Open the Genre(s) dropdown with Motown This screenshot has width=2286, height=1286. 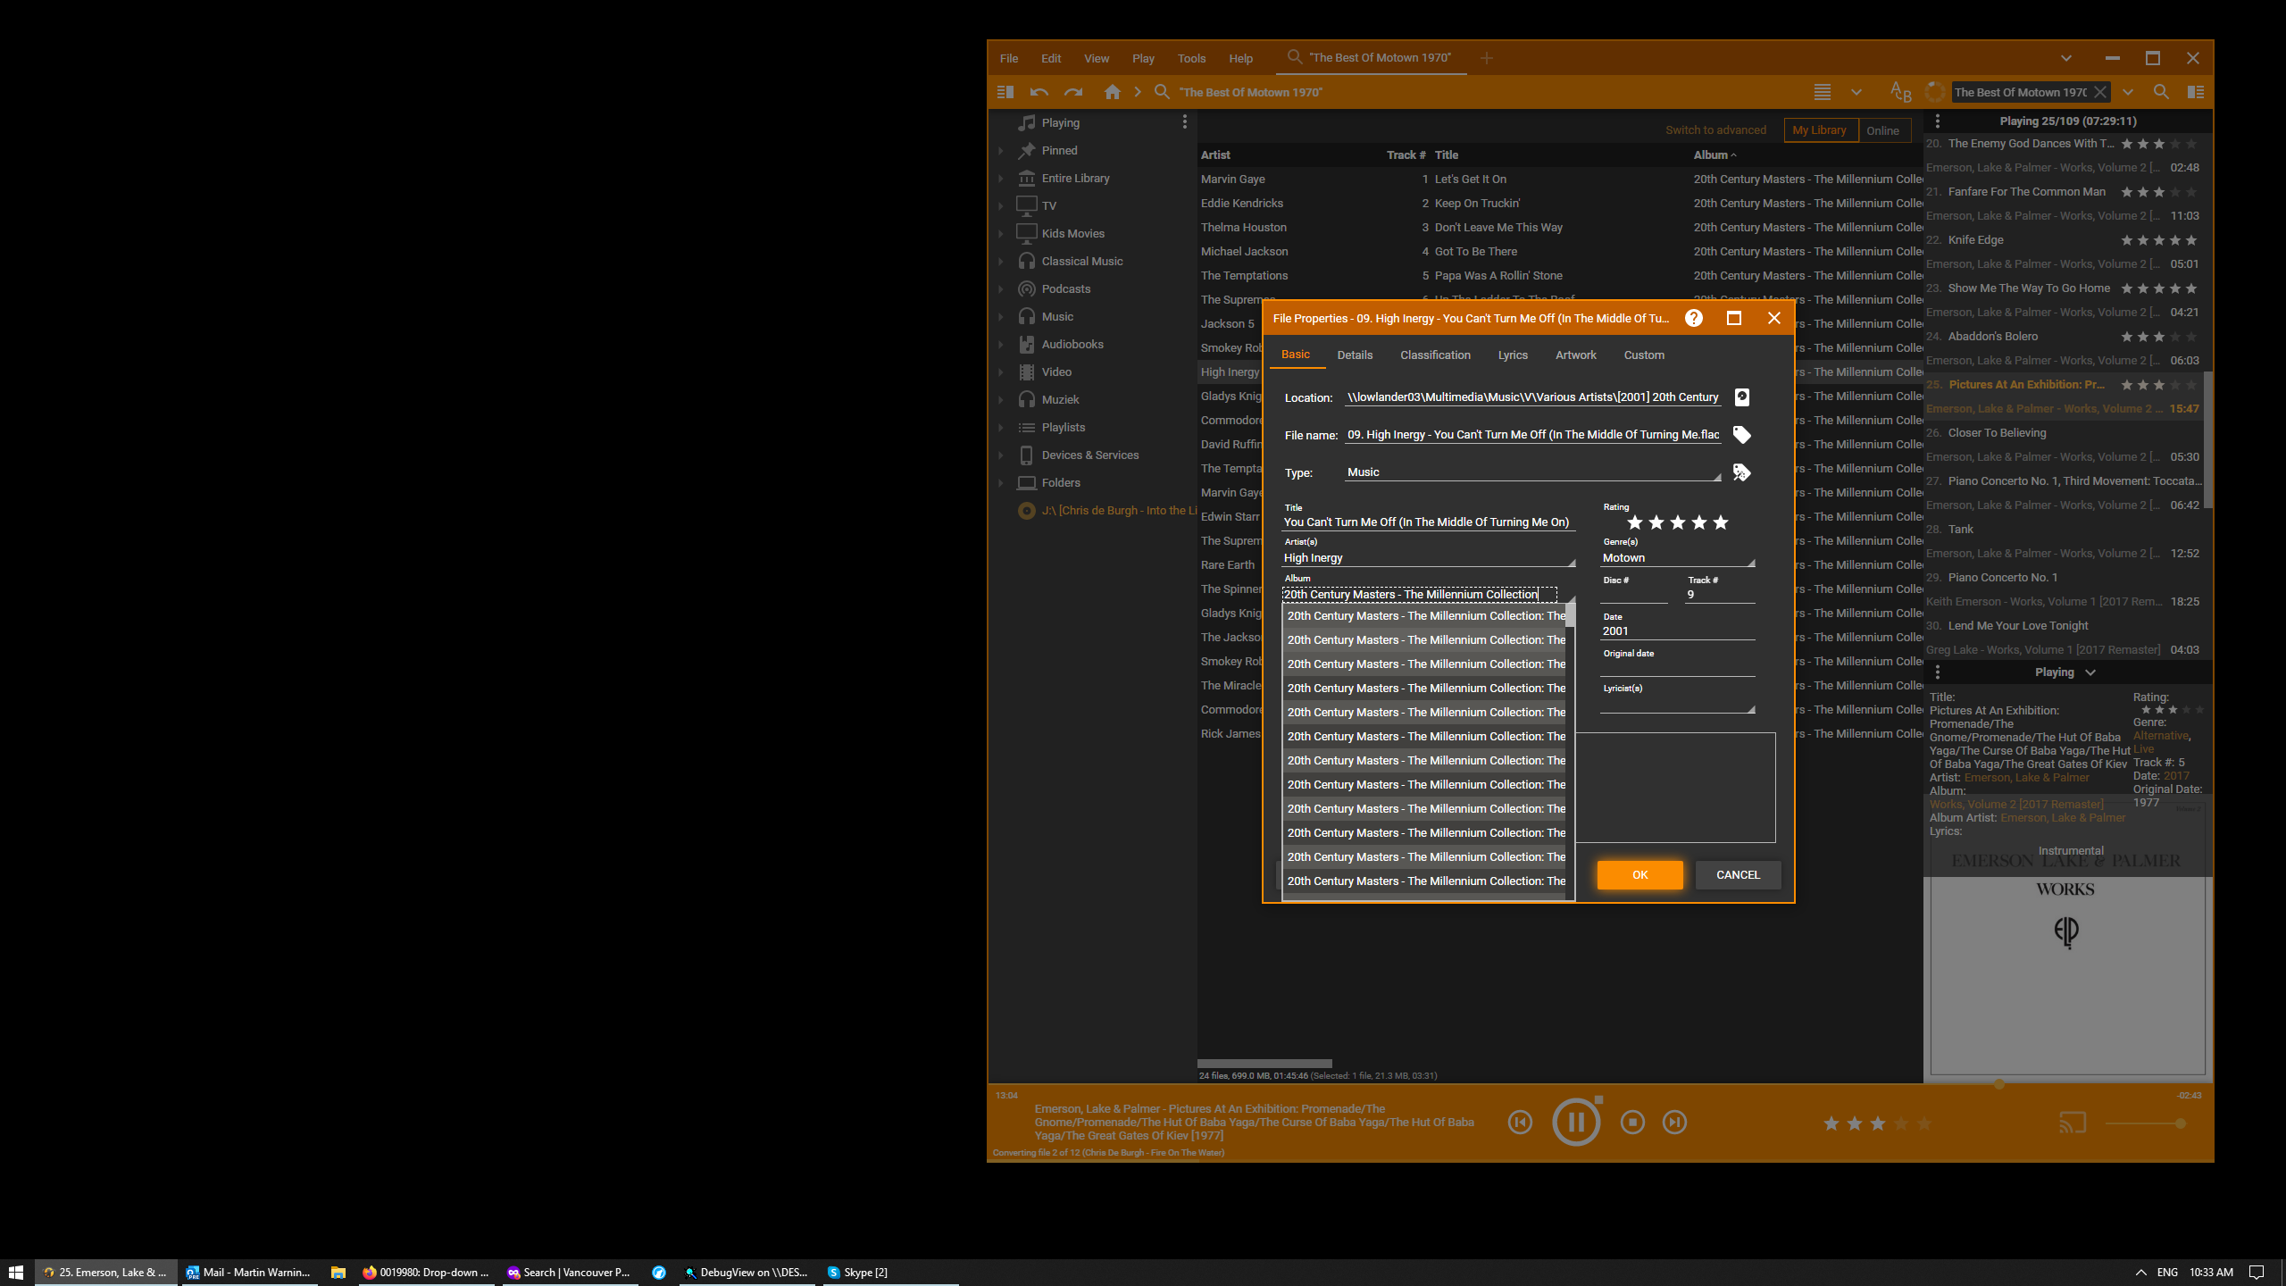point(1750,563)
